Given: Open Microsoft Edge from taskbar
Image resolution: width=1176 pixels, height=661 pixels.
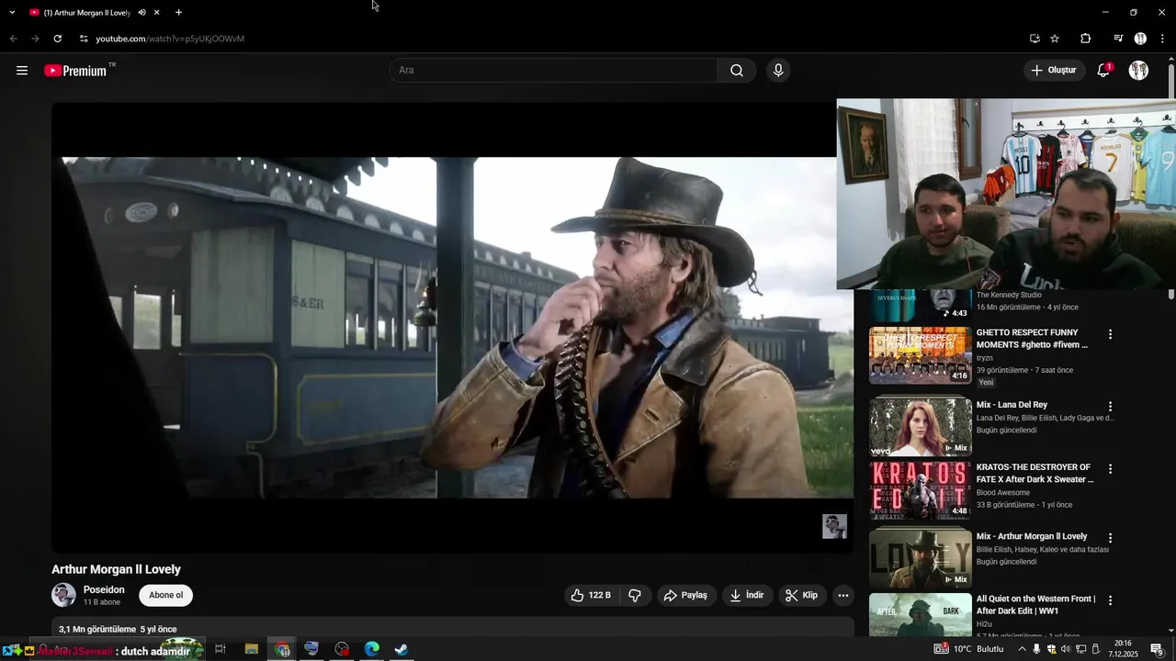Looking at the screenshot, I should point(371,649).
